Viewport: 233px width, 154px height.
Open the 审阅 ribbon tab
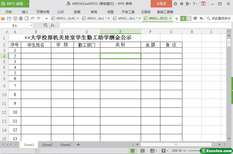(x=94, y=12)
